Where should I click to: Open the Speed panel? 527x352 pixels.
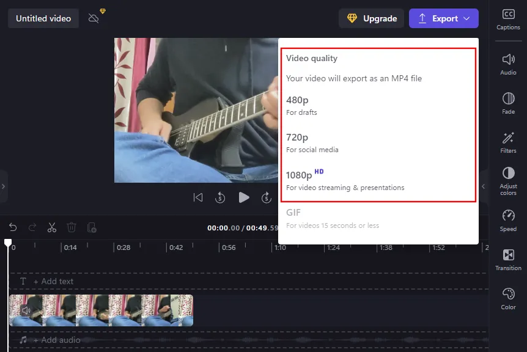tap(508, 221)
